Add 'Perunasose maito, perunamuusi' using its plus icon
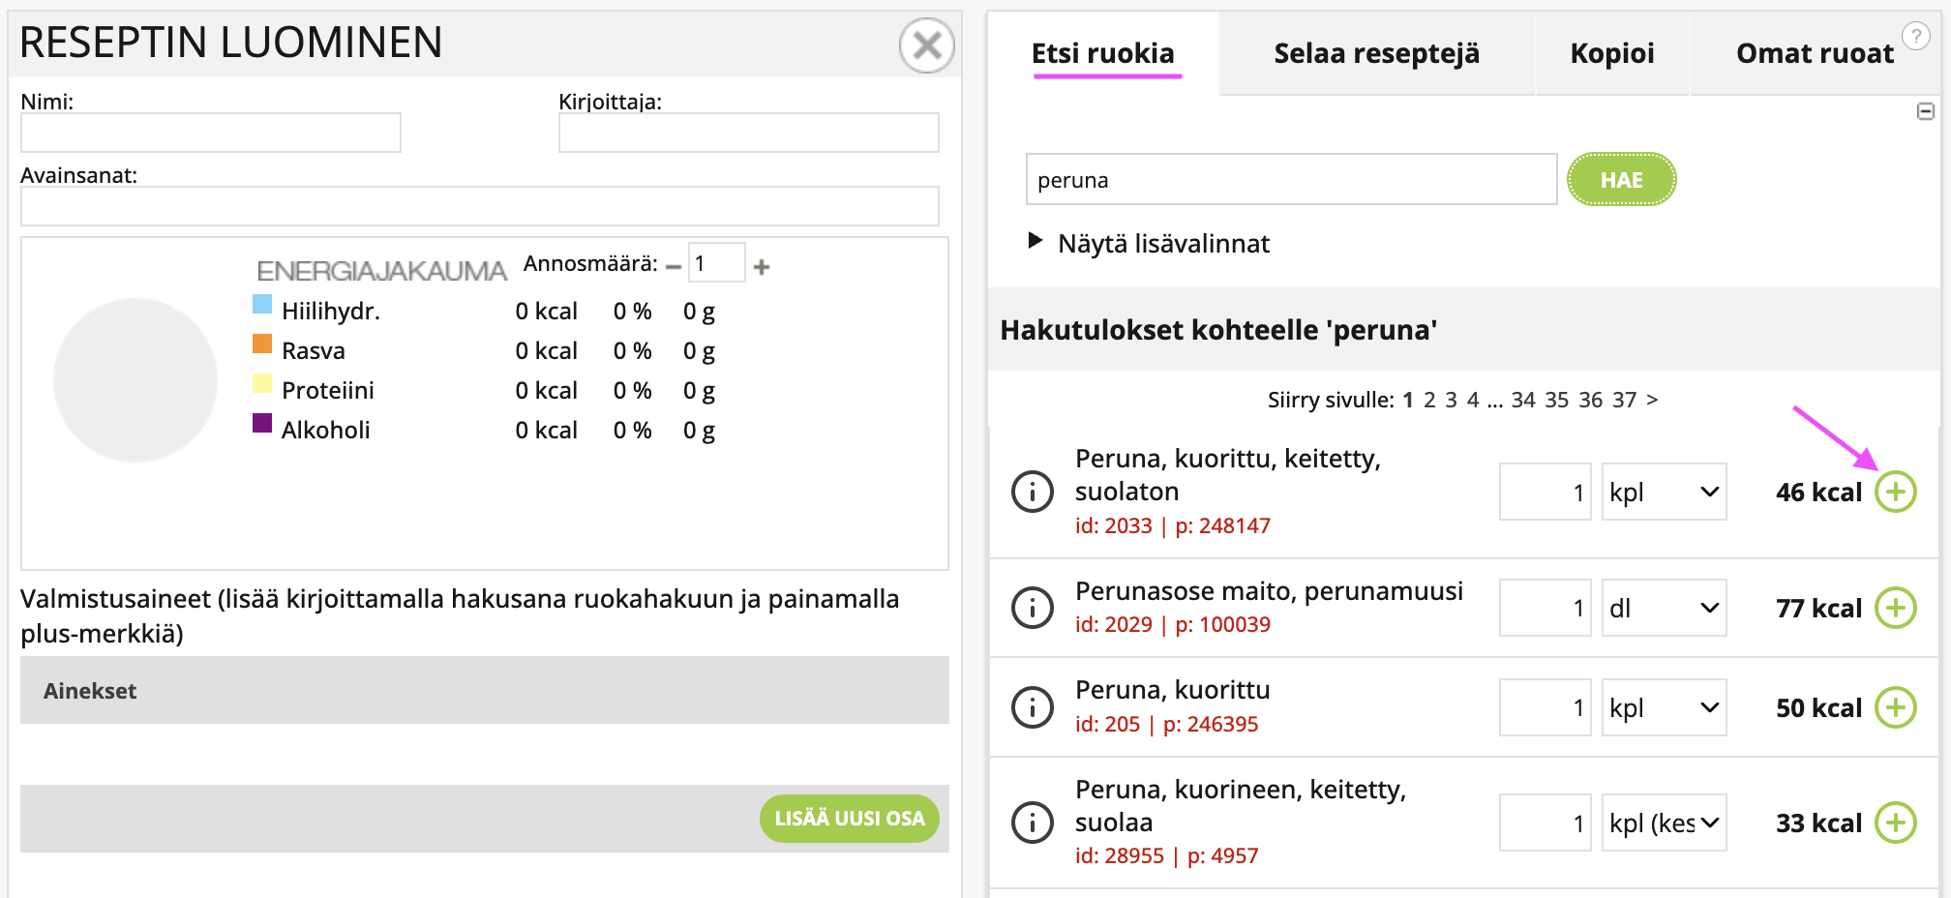 pos(1895,608)
